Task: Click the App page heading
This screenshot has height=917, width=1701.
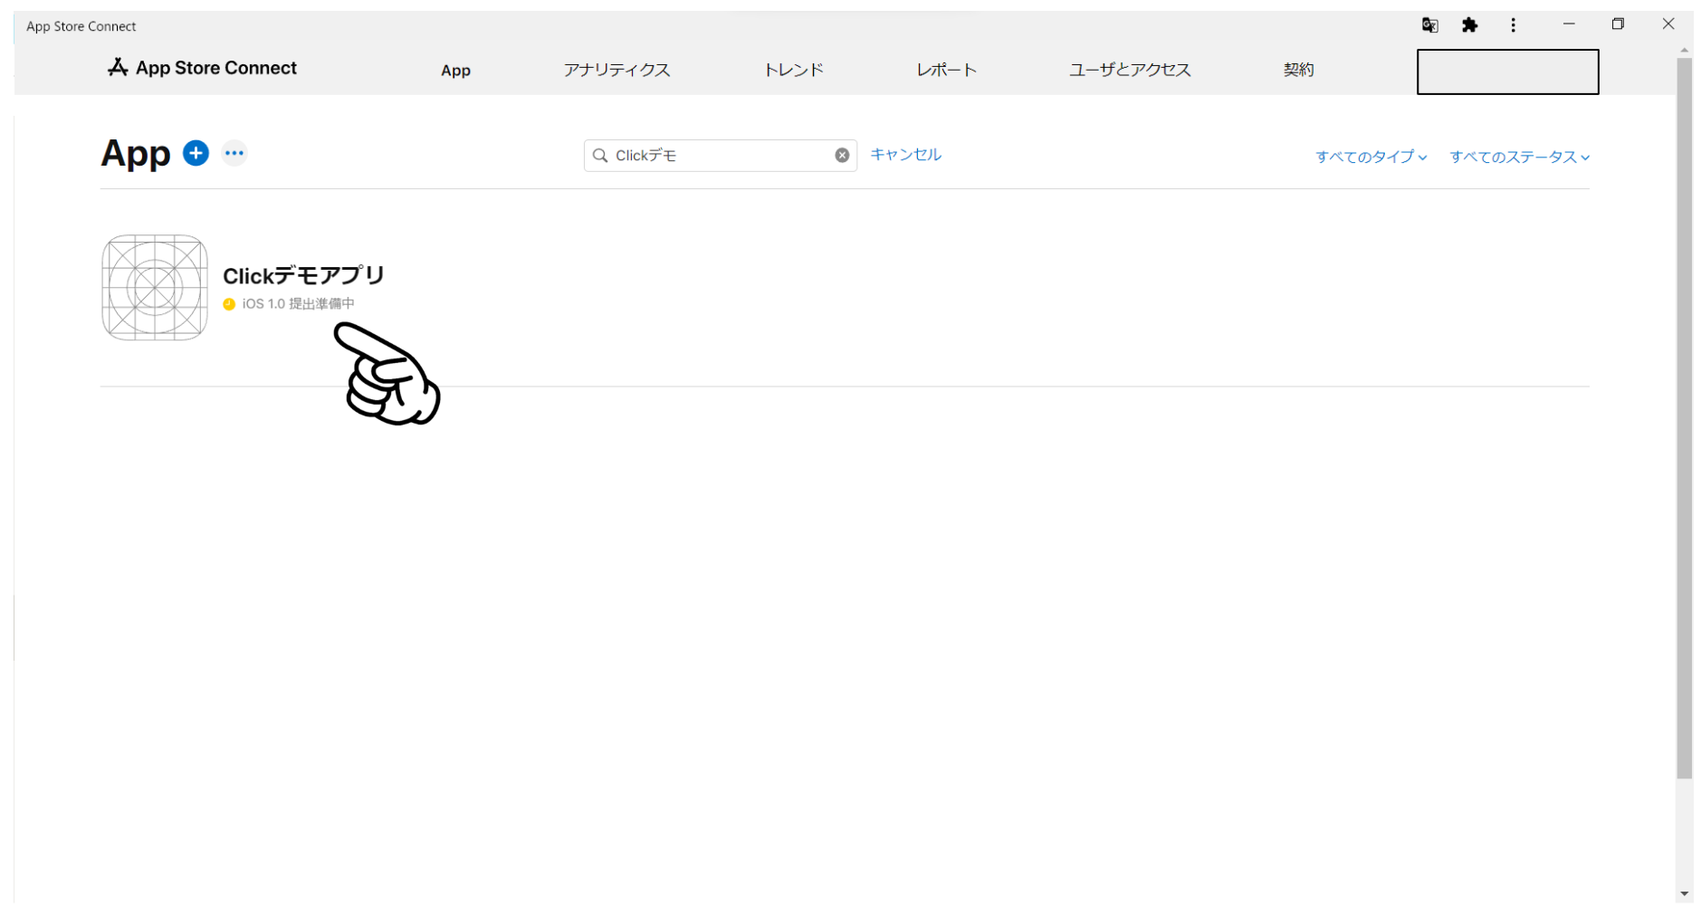Action: pos(136,154)
